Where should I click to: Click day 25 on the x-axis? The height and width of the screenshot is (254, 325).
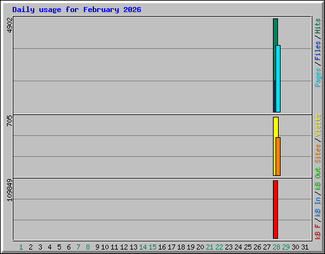pyautogui.click(x=248, y=247)
